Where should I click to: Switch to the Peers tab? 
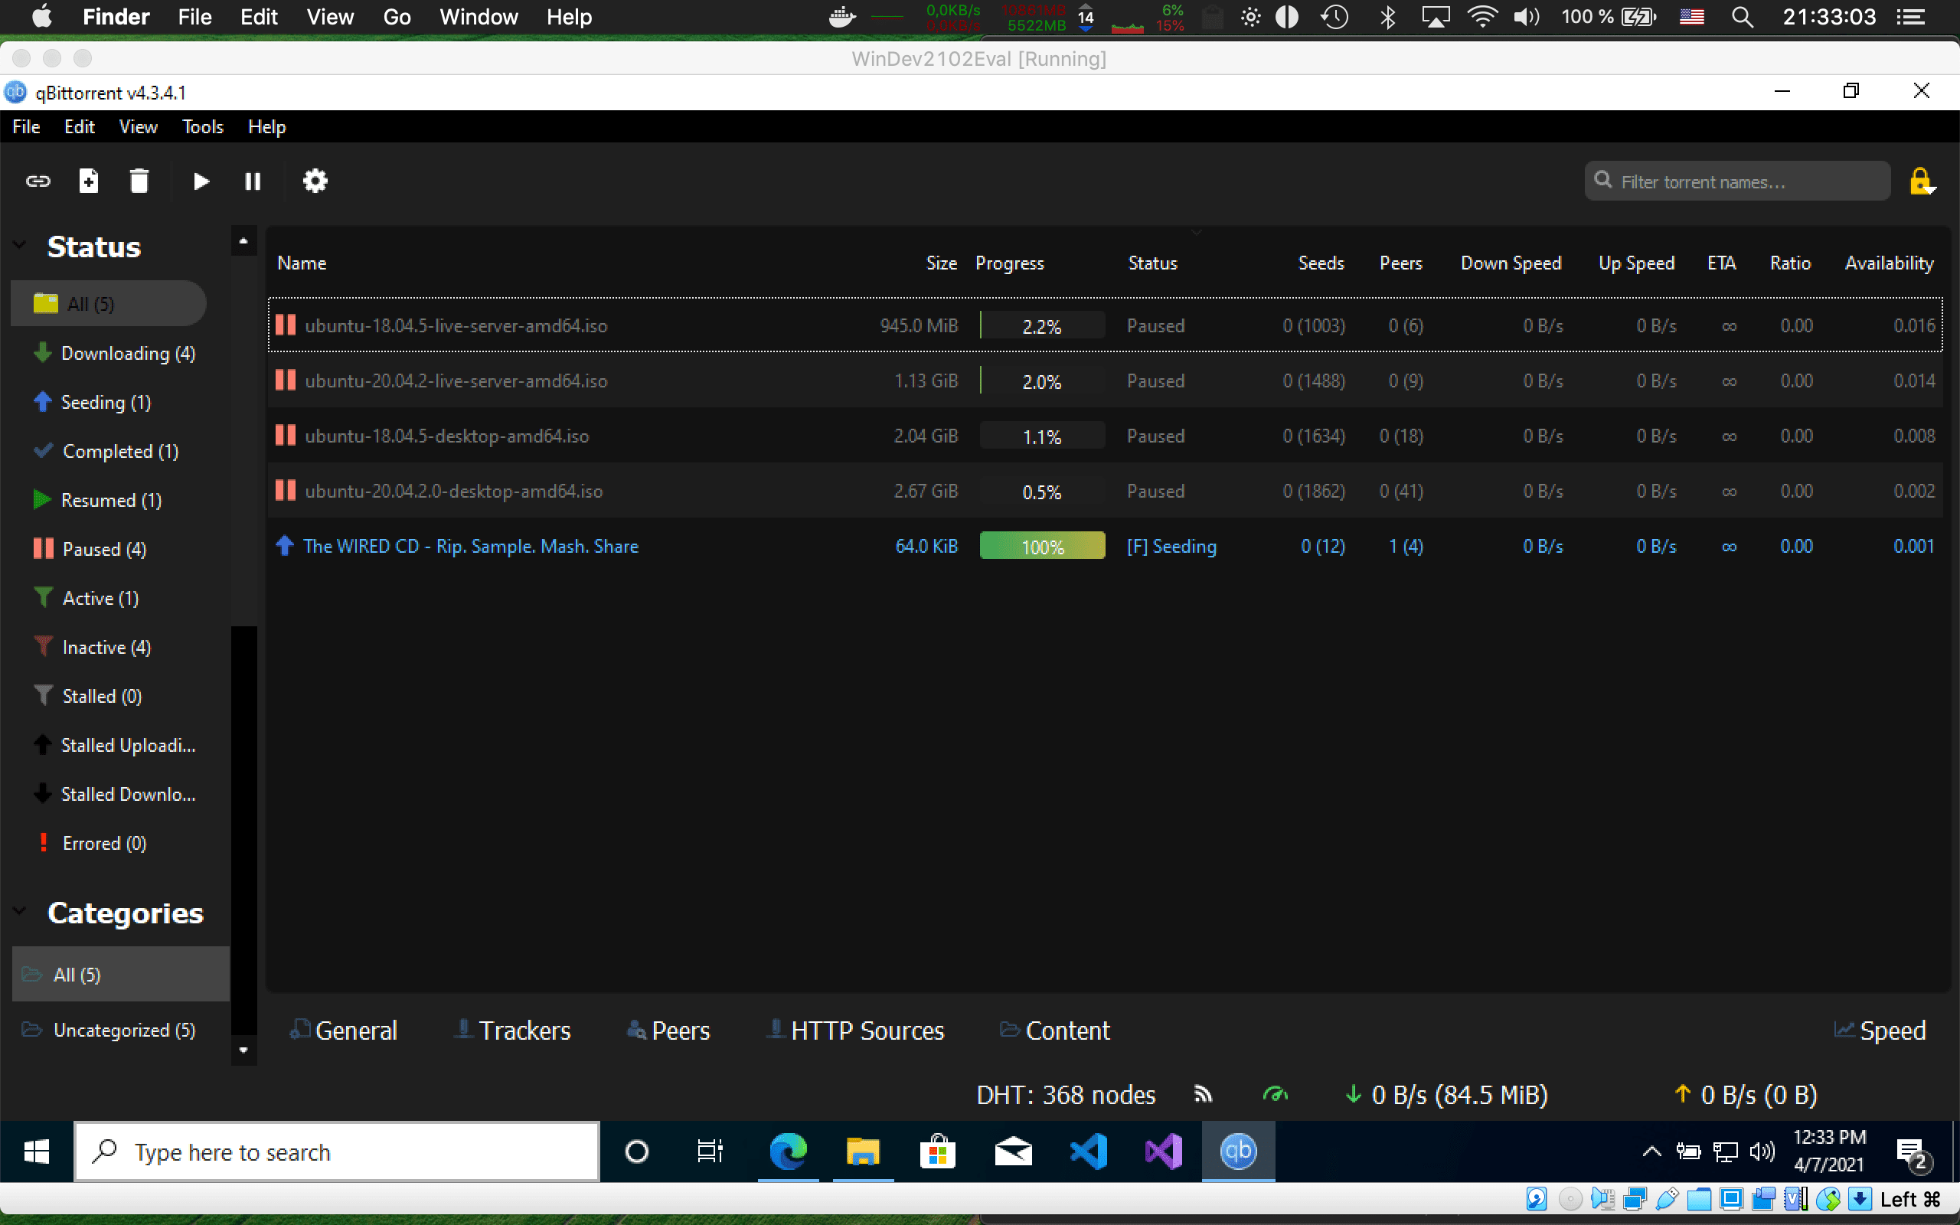pyautogui.click(x=678, y=1031)
